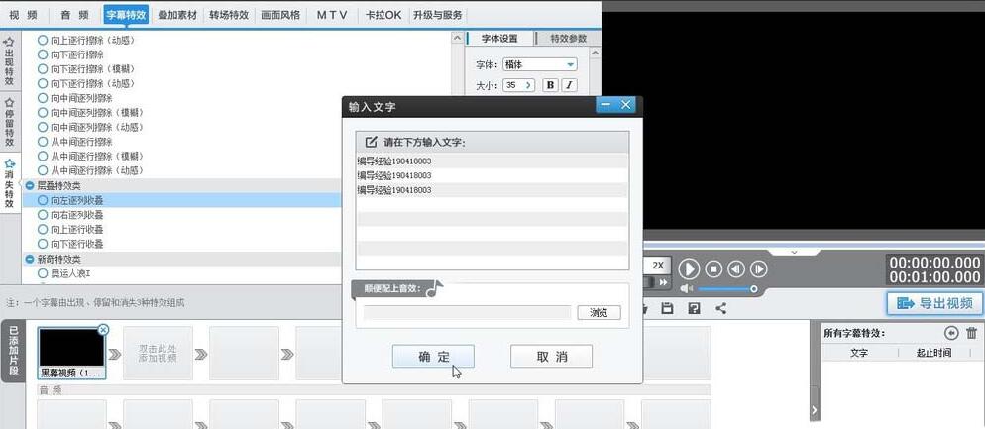Step forward one frame with the next-frame icon

point(759,268)
